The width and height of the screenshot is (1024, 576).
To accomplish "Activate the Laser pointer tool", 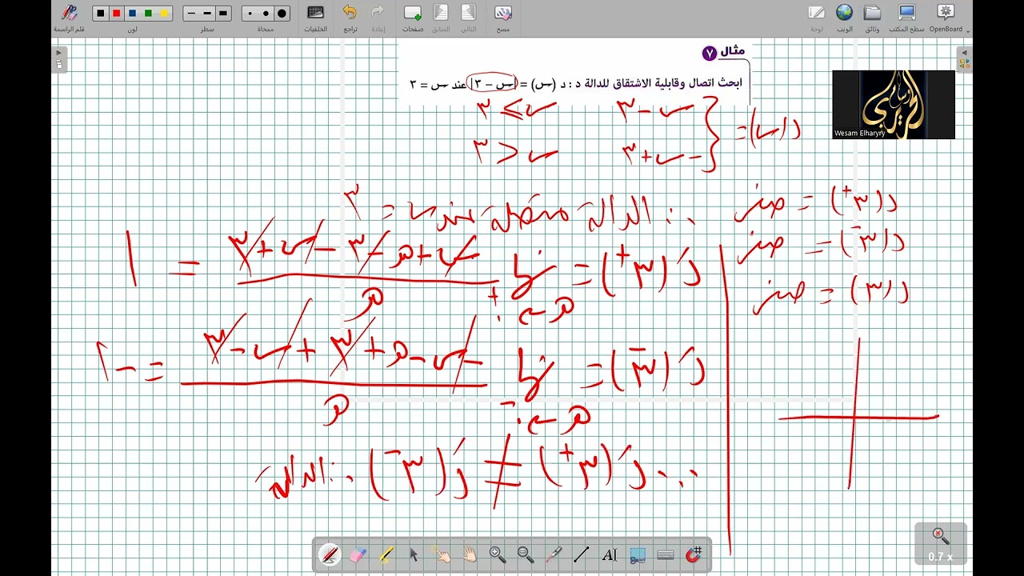I will tap(554, 554).
